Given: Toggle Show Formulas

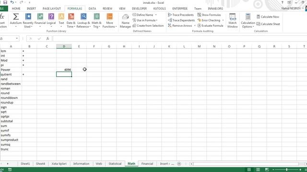Looking at the screenshot, I should (209, 15).
